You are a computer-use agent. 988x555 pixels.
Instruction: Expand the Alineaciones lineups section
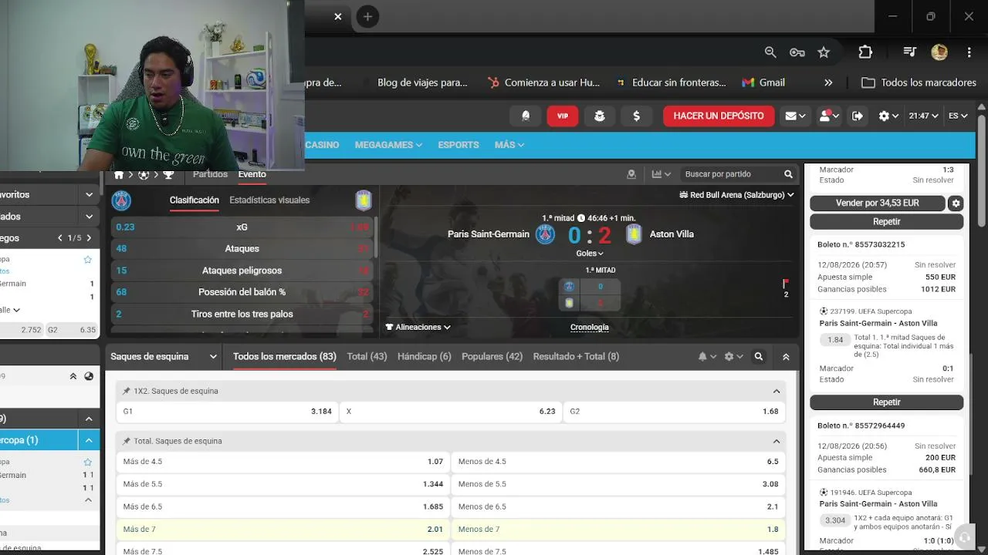click(x=418, y=327)
